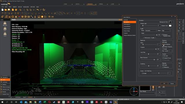Screen dimensions: 185x104
Task: Toggle the Soft Shadows checkbox
Action: coord(163,44)
